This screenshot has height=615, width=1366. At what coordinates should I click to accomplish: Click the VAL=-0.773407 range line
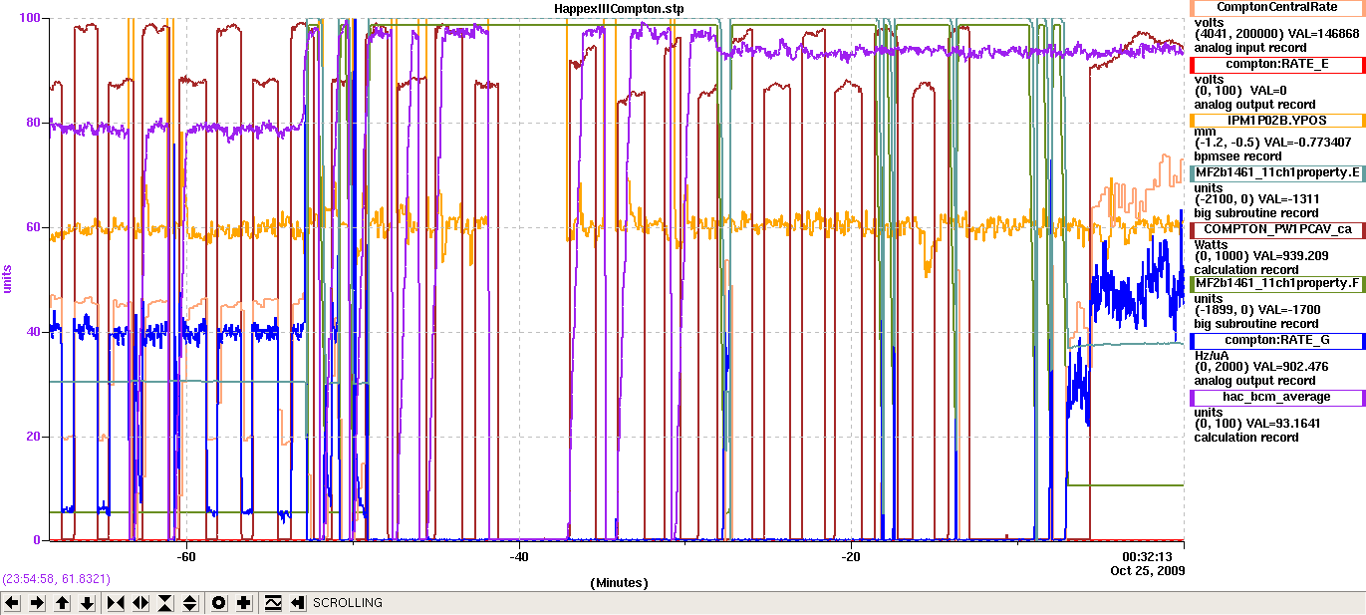pyautogui.click(x=1272, y=143)
